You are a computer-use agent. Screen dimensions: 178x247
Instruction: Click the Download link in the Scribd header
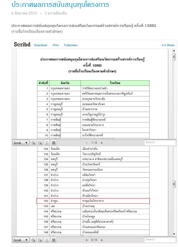tap(41, 45)
